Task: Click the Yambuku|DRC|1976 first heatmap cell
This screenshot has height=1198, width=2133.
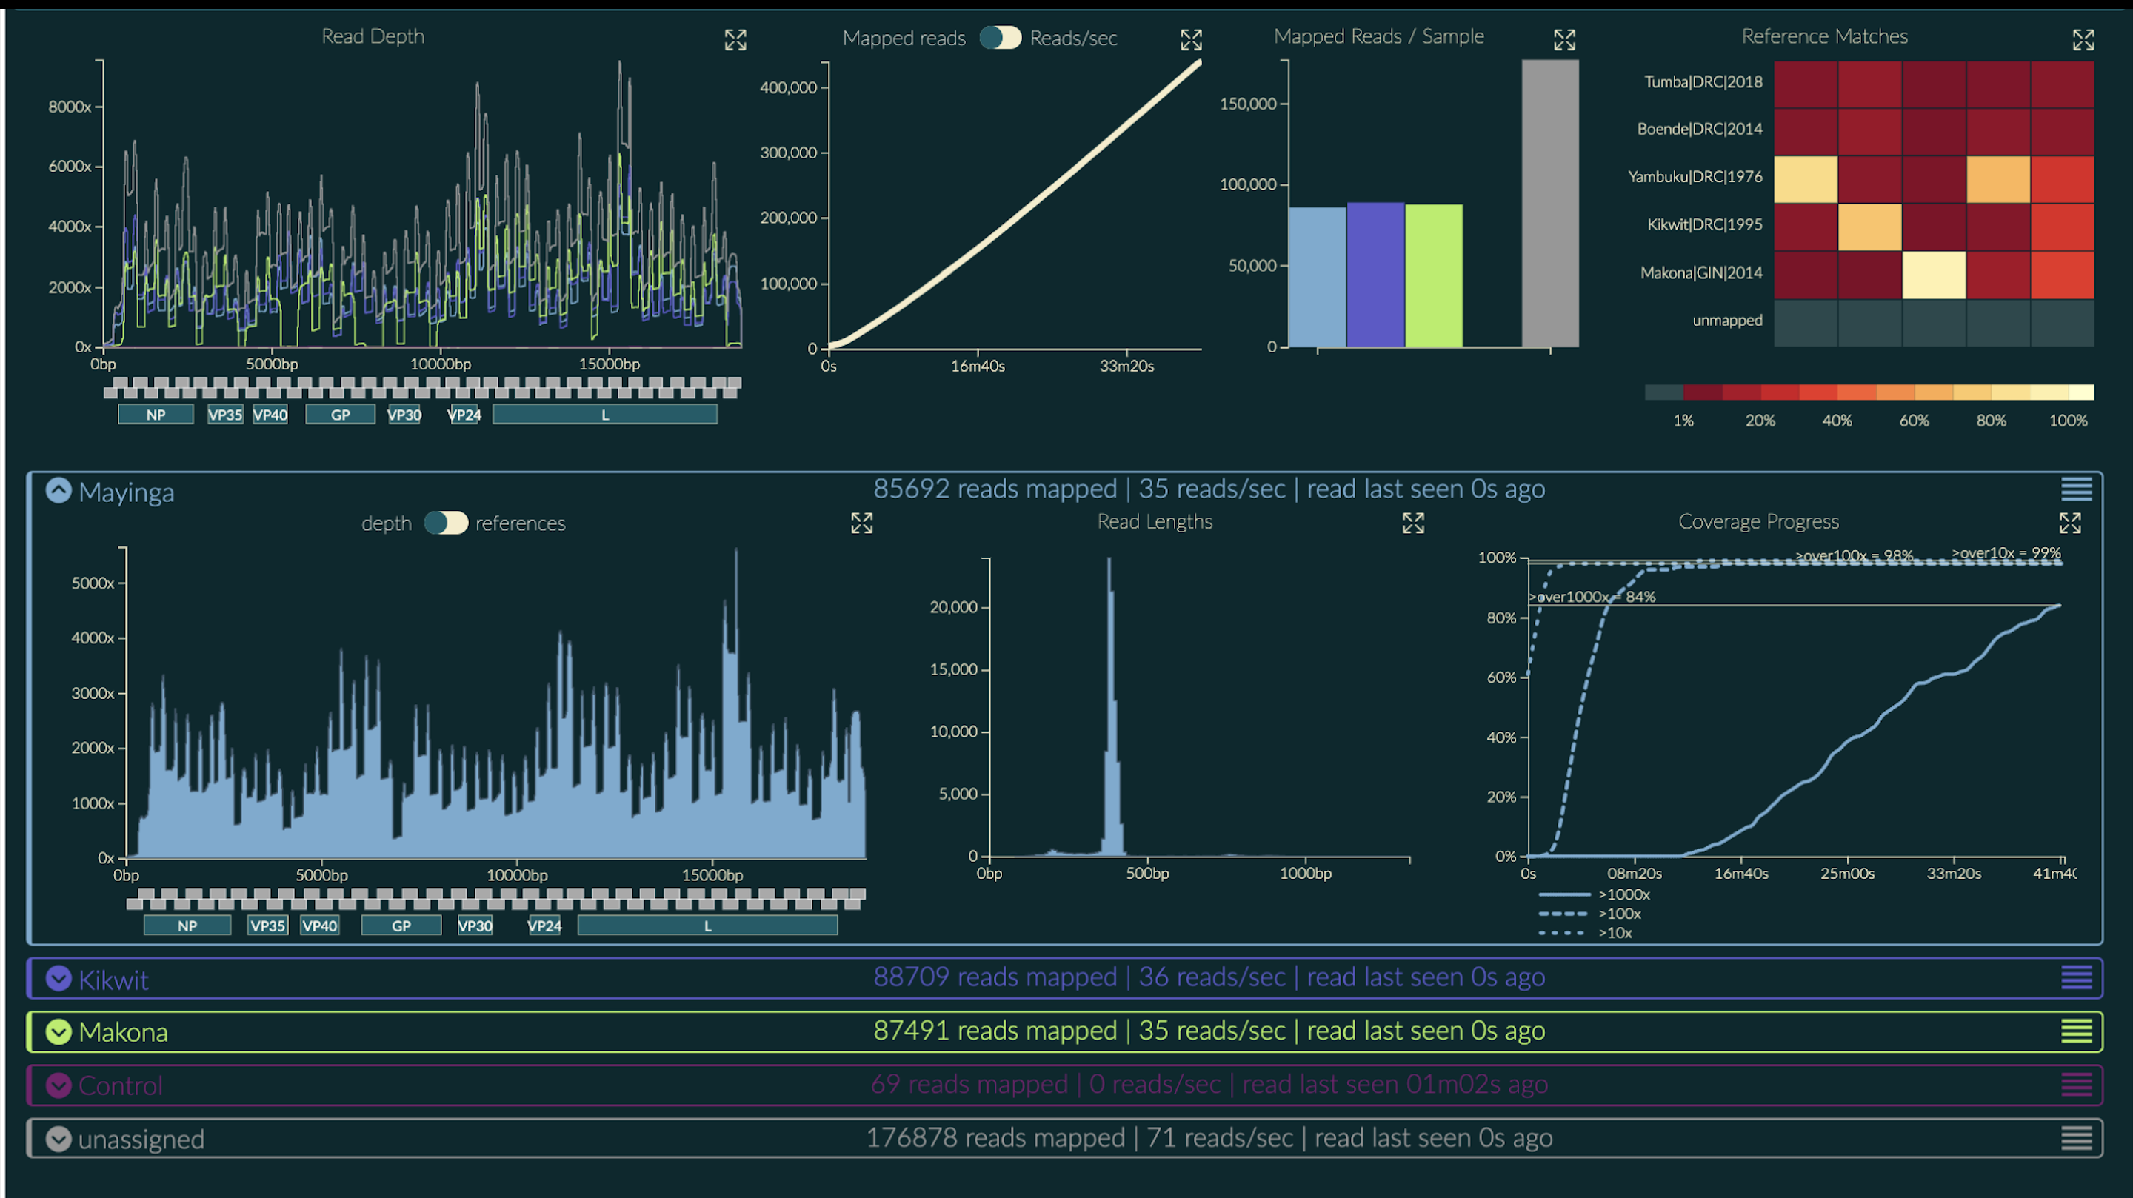Action: point(1805,179)
